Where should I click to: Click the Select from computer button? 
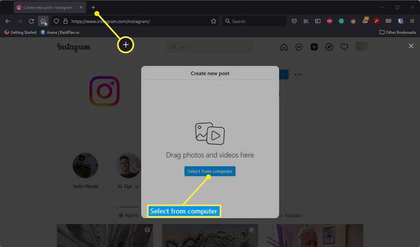click(210, 171)
